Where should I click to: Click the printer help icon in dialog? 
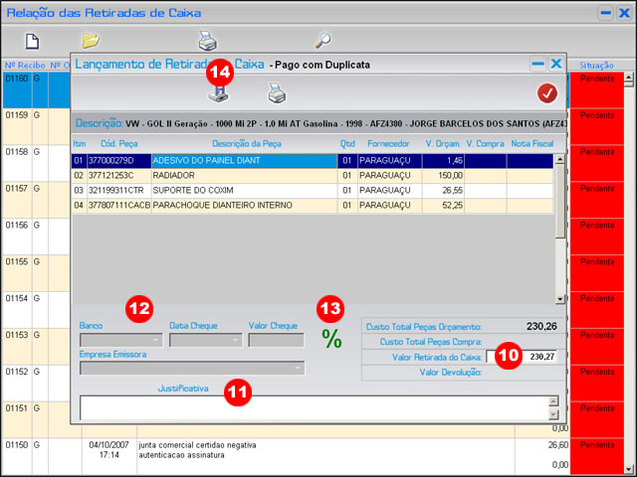pyautogui.click(x=218, y=93)
